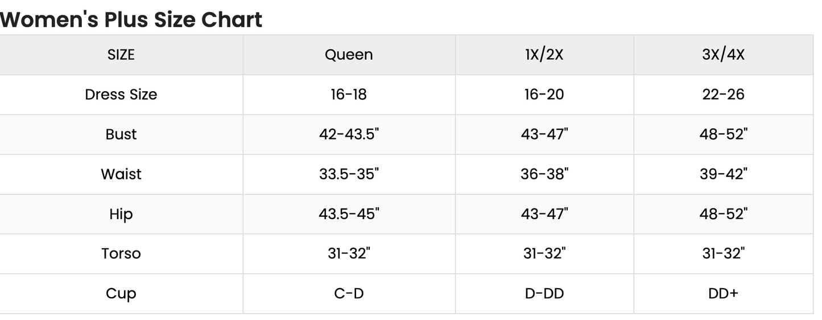Select the D-DD cup cell

click(x=544, y=294)
